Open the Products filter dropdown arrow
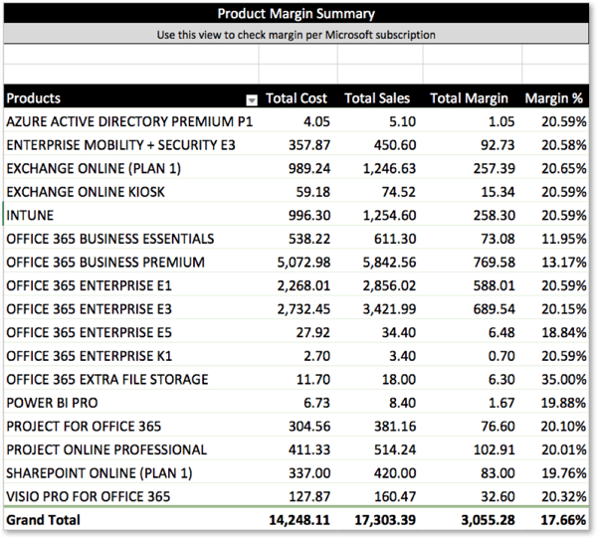Screen dimensions: 597x538 coord(252,100)
